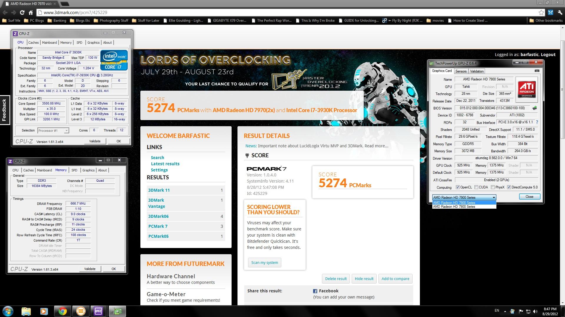565x317 pixels.
Task: Click OK in the CPU-Z memory timings window
Action: pyautogui.click(x=114, y=269)
